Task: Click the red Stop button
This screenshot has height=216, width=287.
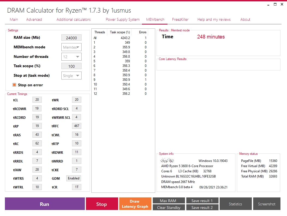Action: point(102,204)
